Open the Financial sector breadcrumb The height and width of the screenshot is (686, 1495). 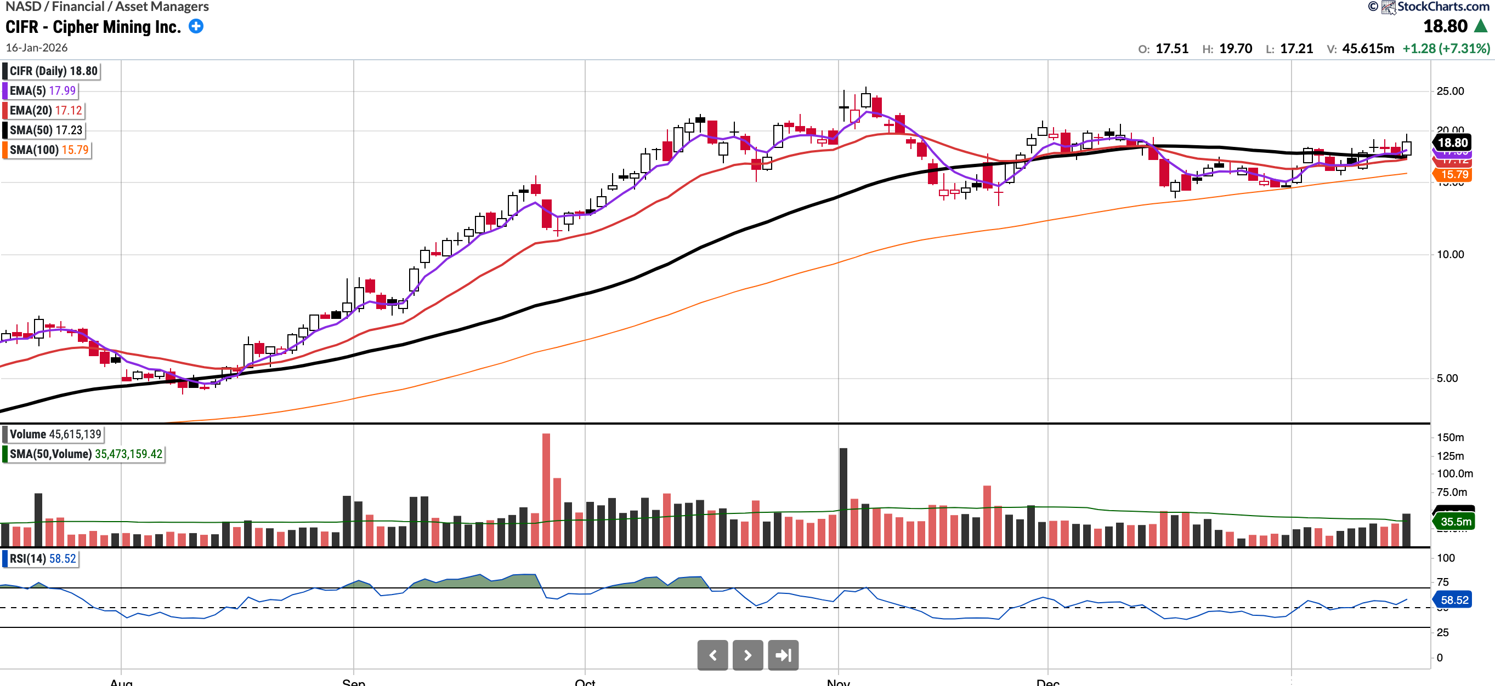click(78, 7)
